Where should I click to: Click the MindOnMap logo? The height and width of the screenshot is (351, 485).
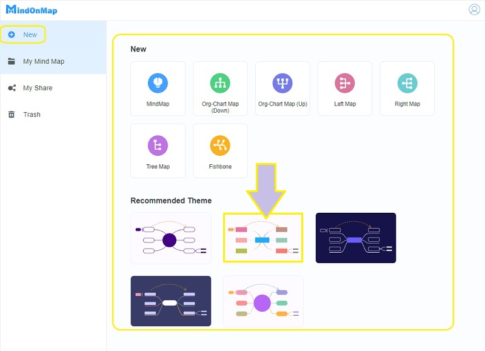tap(32, 10)
